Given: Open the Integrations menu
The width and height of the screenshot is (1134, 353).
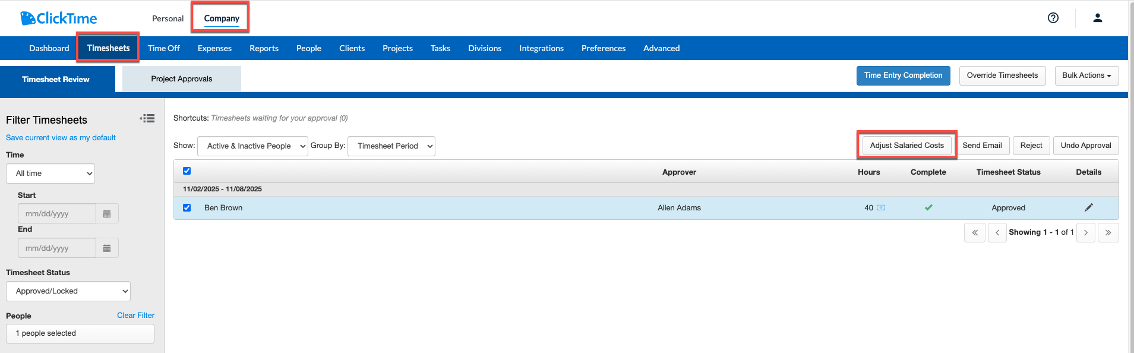Looking at the screenshot, I should click(541, 48).
